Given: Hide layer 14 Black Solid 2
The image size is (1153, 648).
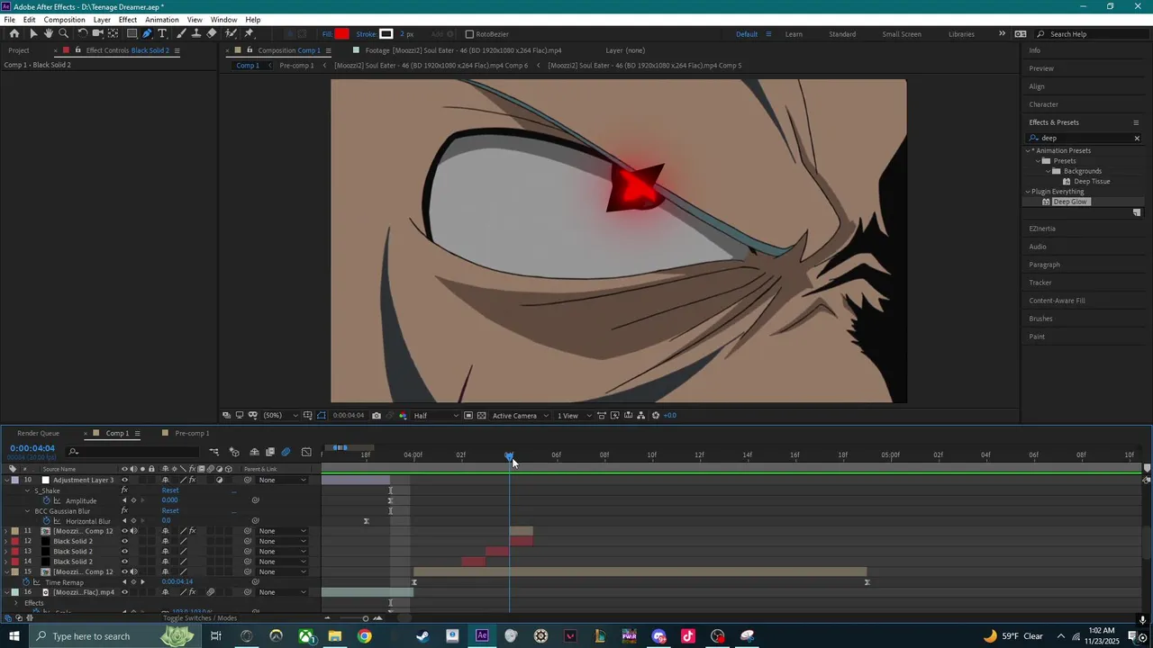Looking at the screenshot, I should pos(124,562).
